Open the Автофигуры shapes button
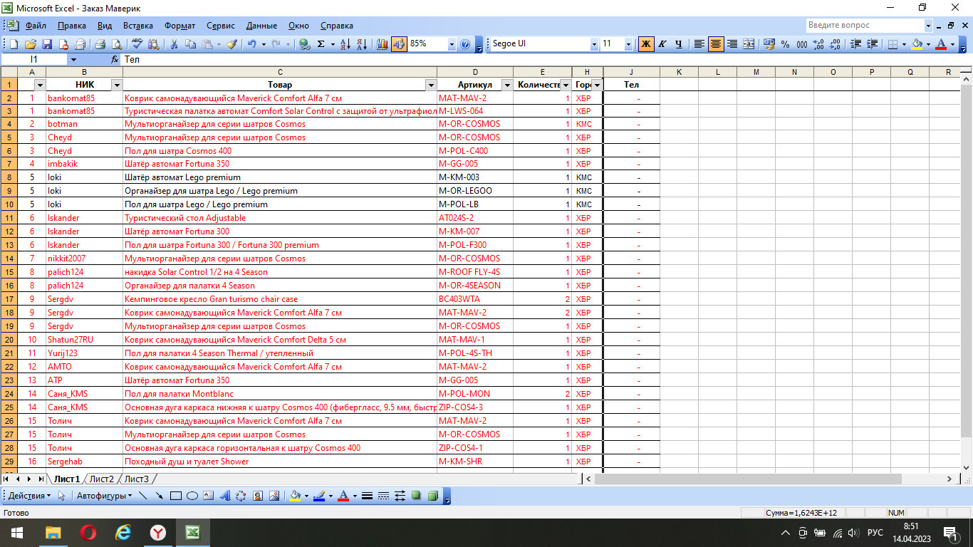The width and height of the screenshot is (973, 547). pyautogui.click(x=104, y=496)
